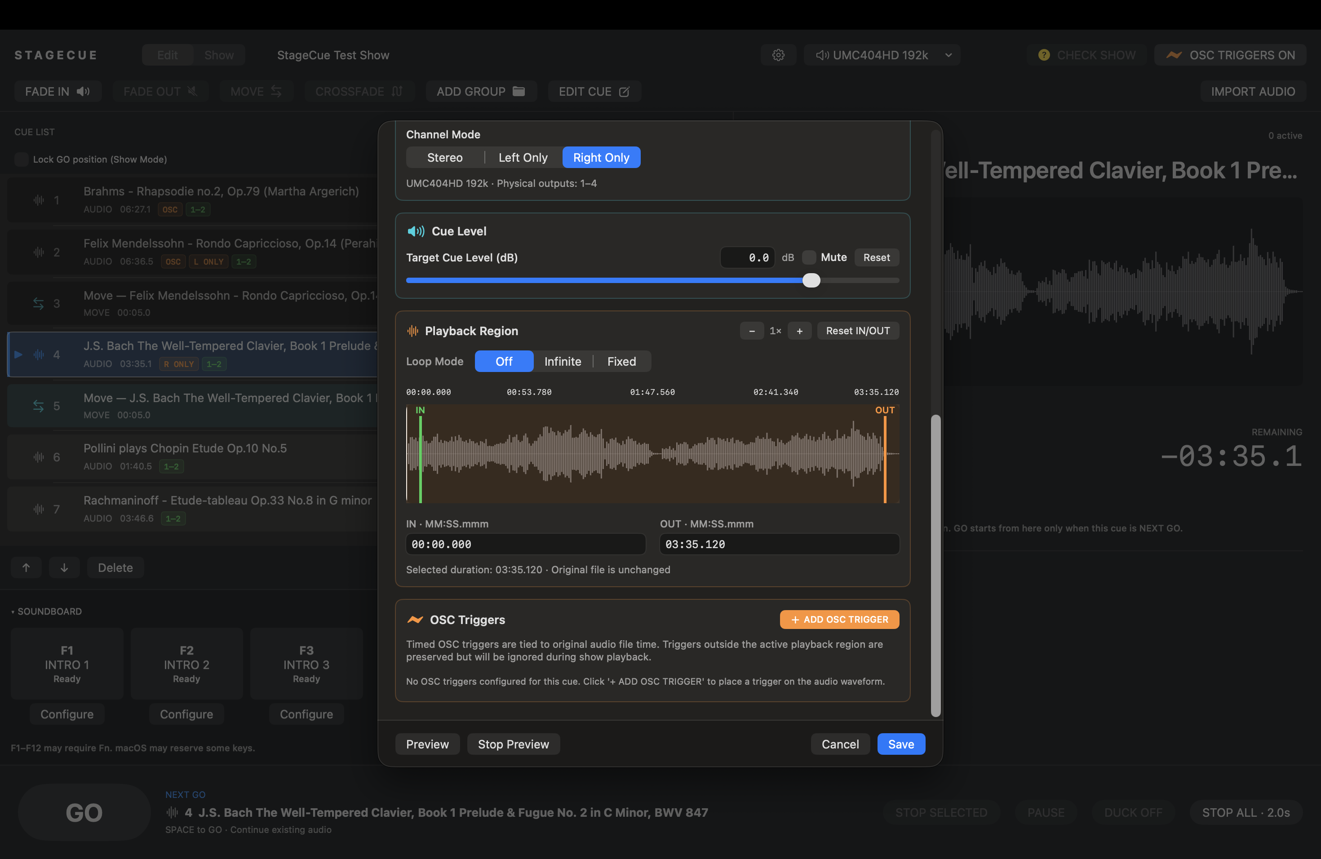The width and height of the screenshot is (1321, 859).
Task: Click the orange OUT marker on waveform
Action: pyautogui.click(x=885, y=455)
